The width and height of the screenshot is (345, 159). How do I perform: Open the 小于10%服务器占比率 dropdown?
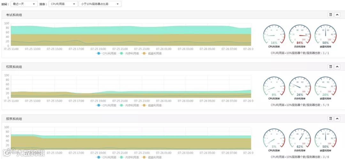[x=100, y=4]
